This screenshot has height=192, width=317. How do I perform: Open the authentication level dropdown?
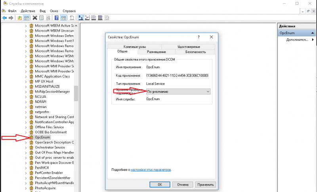click(x=178, y=91)
